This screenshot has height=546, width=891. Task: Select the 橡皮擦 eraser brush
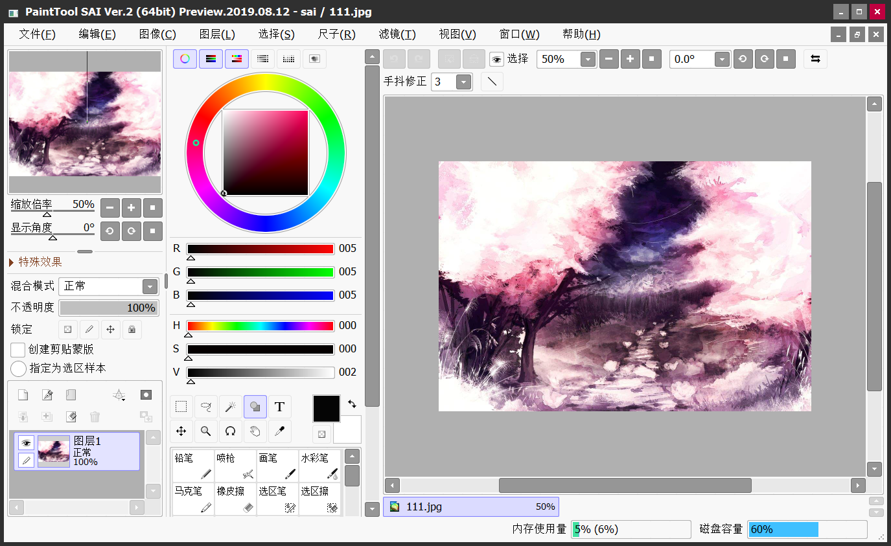(x=235, y=499)
